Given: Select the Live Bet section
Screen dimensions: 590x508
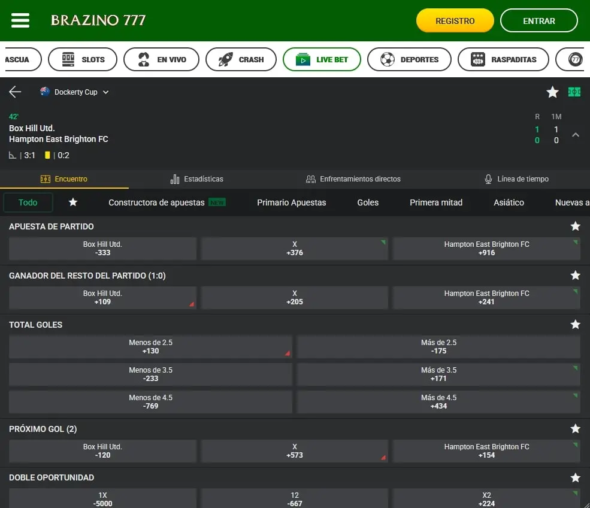Looking at the screenshot, I should pyautogui.click(x=322, y=59).
